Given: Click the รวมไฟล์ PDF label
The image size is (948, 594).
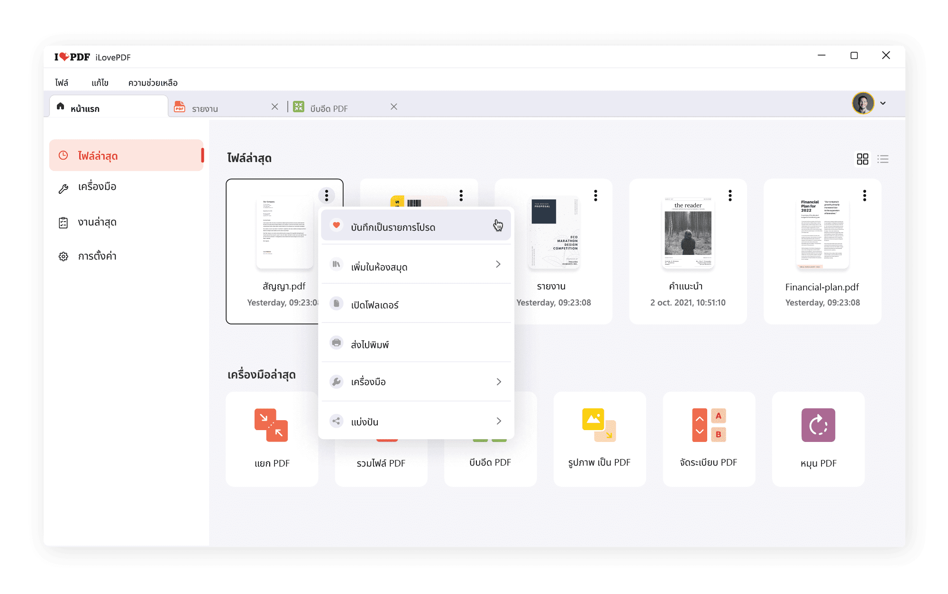Looking at the screenshot, I should tap(381, 463).
